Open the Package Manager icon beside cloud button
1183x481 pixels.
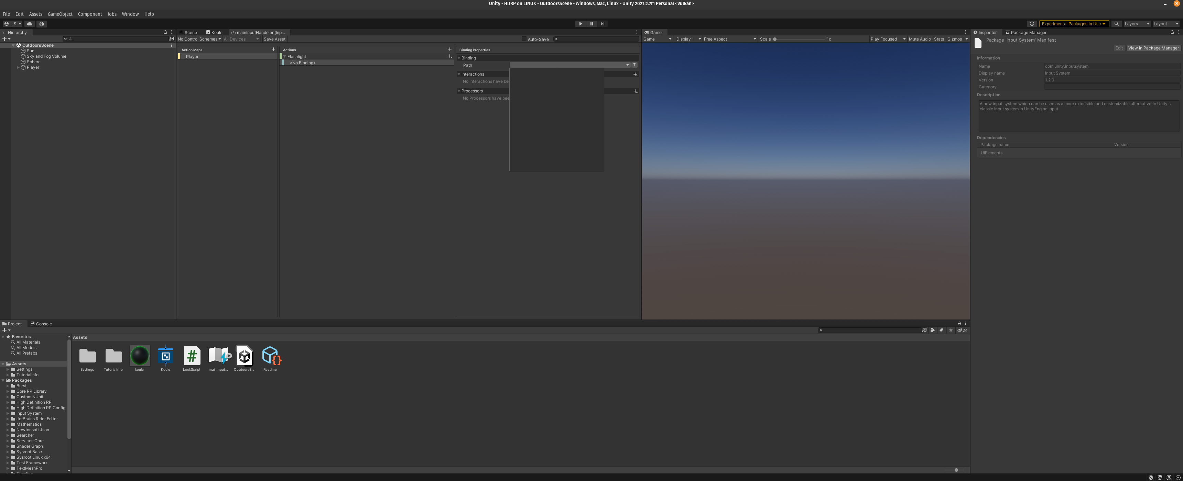(x=41, y=24)
